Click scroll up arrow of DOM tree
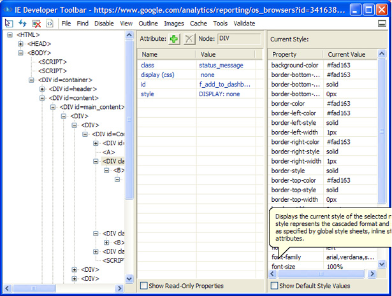Viewport: 392px width, 296px height. tap(129, 34)
